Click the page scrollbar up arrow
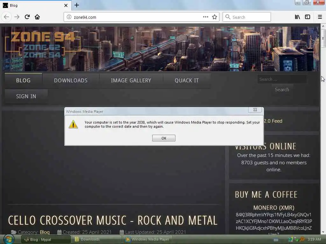The width and height of the screenshot is (326, 244). tap(323, 26)
